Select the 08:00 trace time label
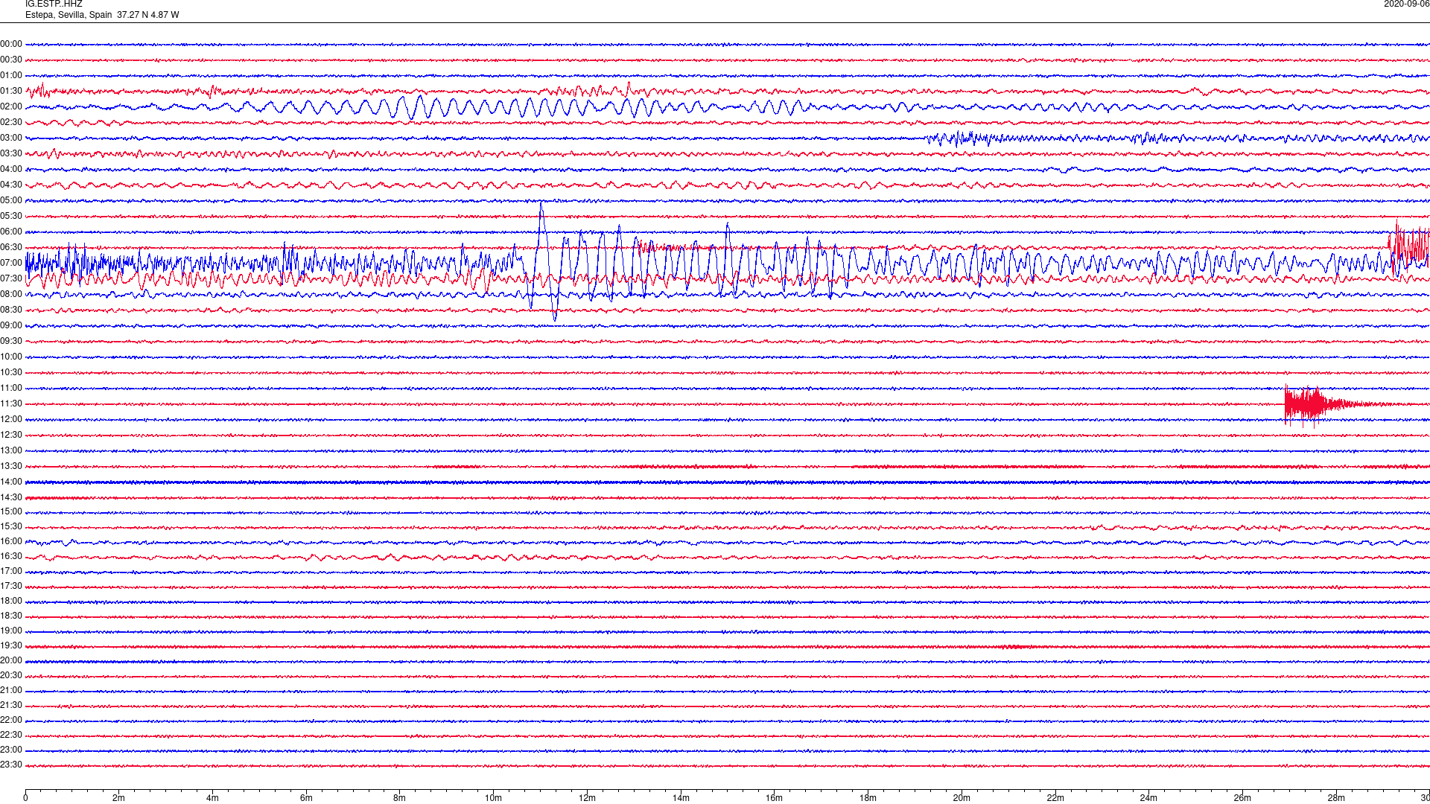The image size is (1430, 804). [x=11, y=295]
